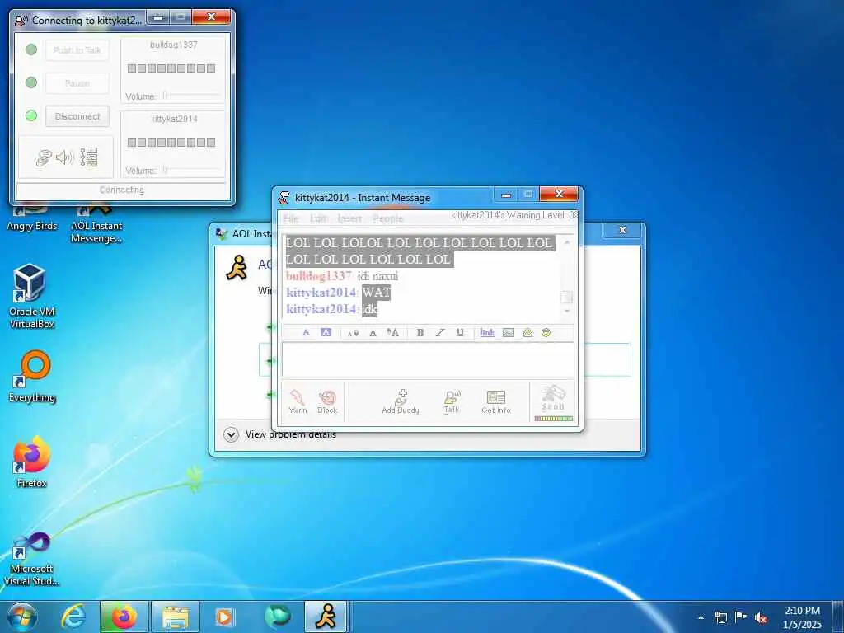Open the chat bubble icon in Talk window
This screenshot has width=844, height=633.
click(45, 157)
